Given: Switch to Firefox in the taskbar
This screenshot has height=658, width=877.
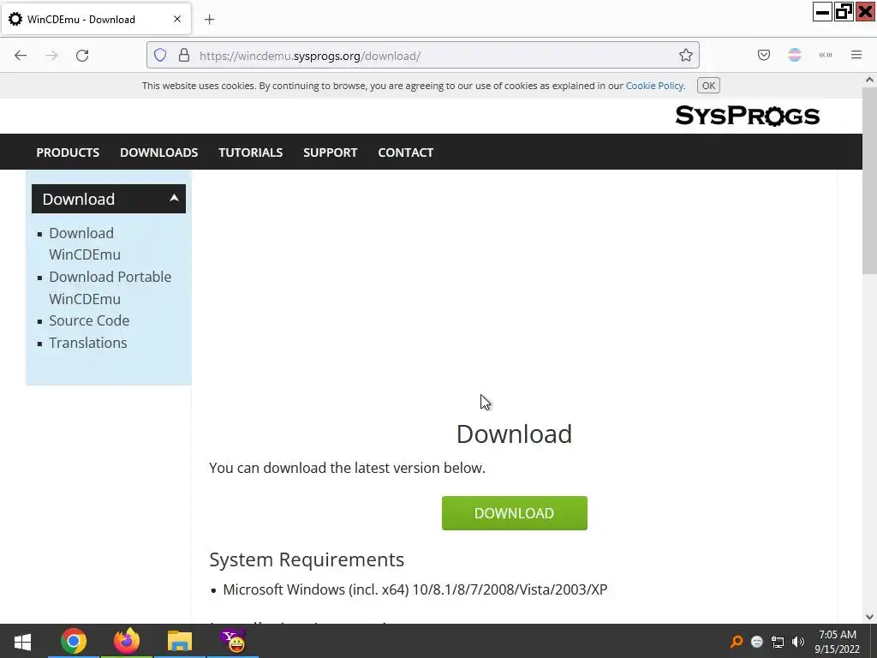Looking at the screenshot, I should click(x=127, y=641).
